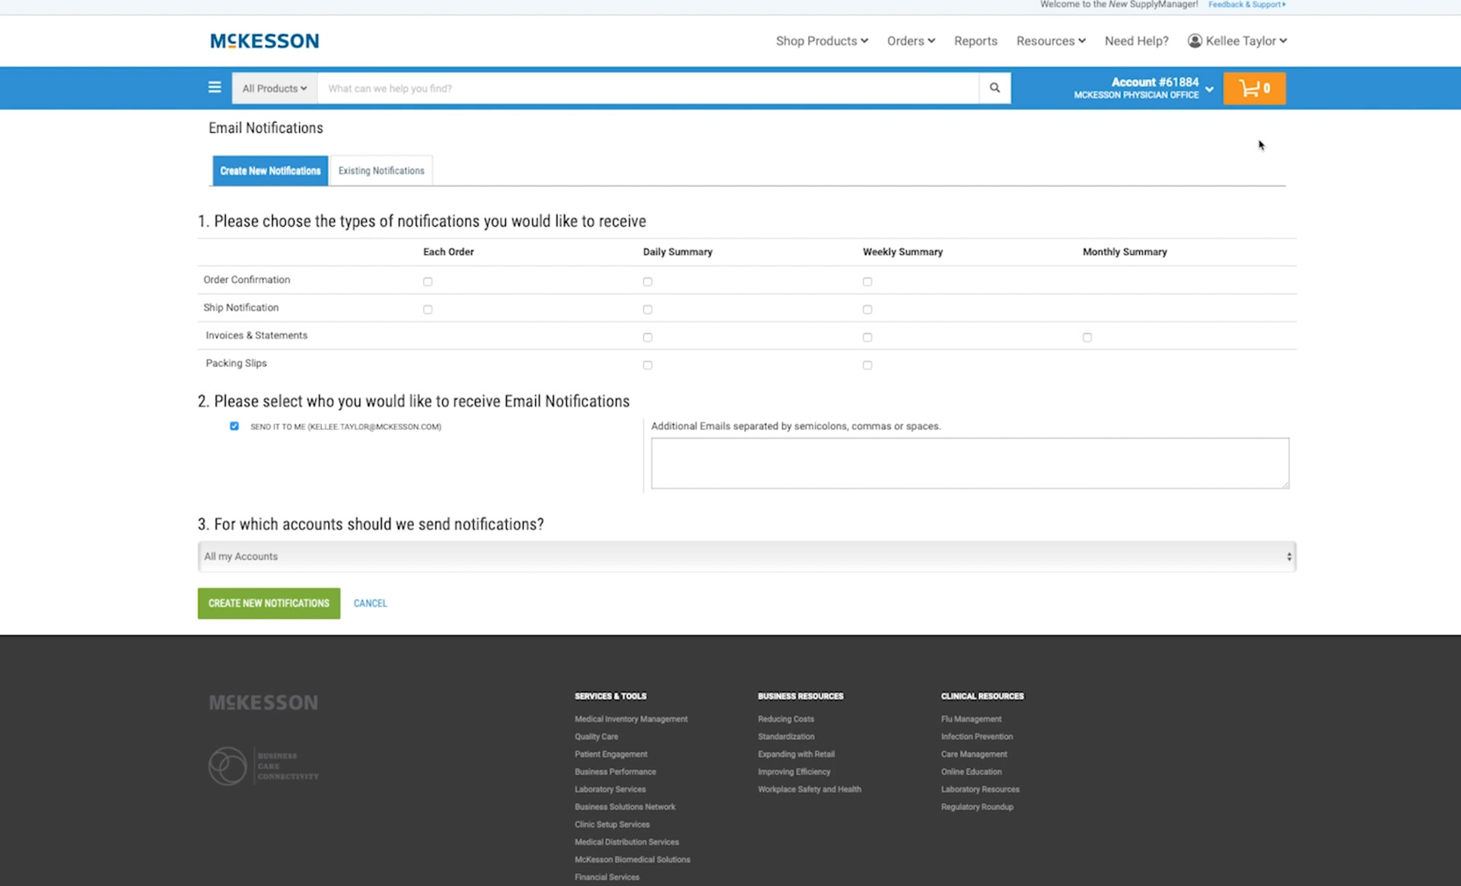
Task: Click the Email Notifications page heading
Action: (266, 128)
